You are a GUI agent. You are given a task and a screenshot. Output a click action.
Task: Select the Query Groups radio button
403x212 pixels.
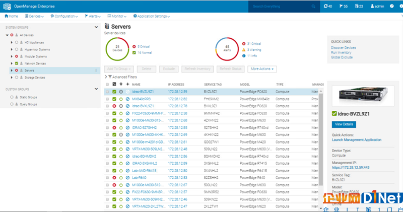point(12,104)
